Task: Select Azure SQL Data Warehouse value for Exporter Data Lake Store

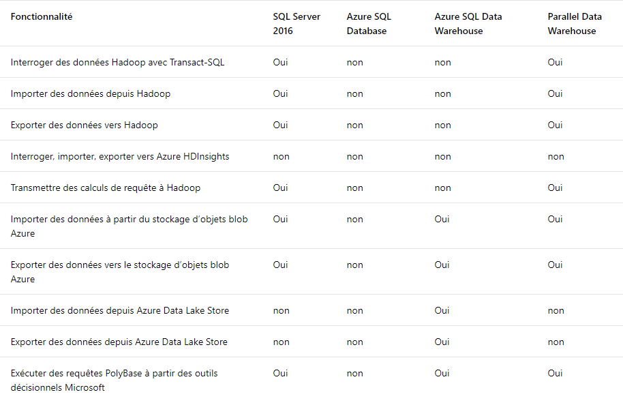Action: coord(442,342)
